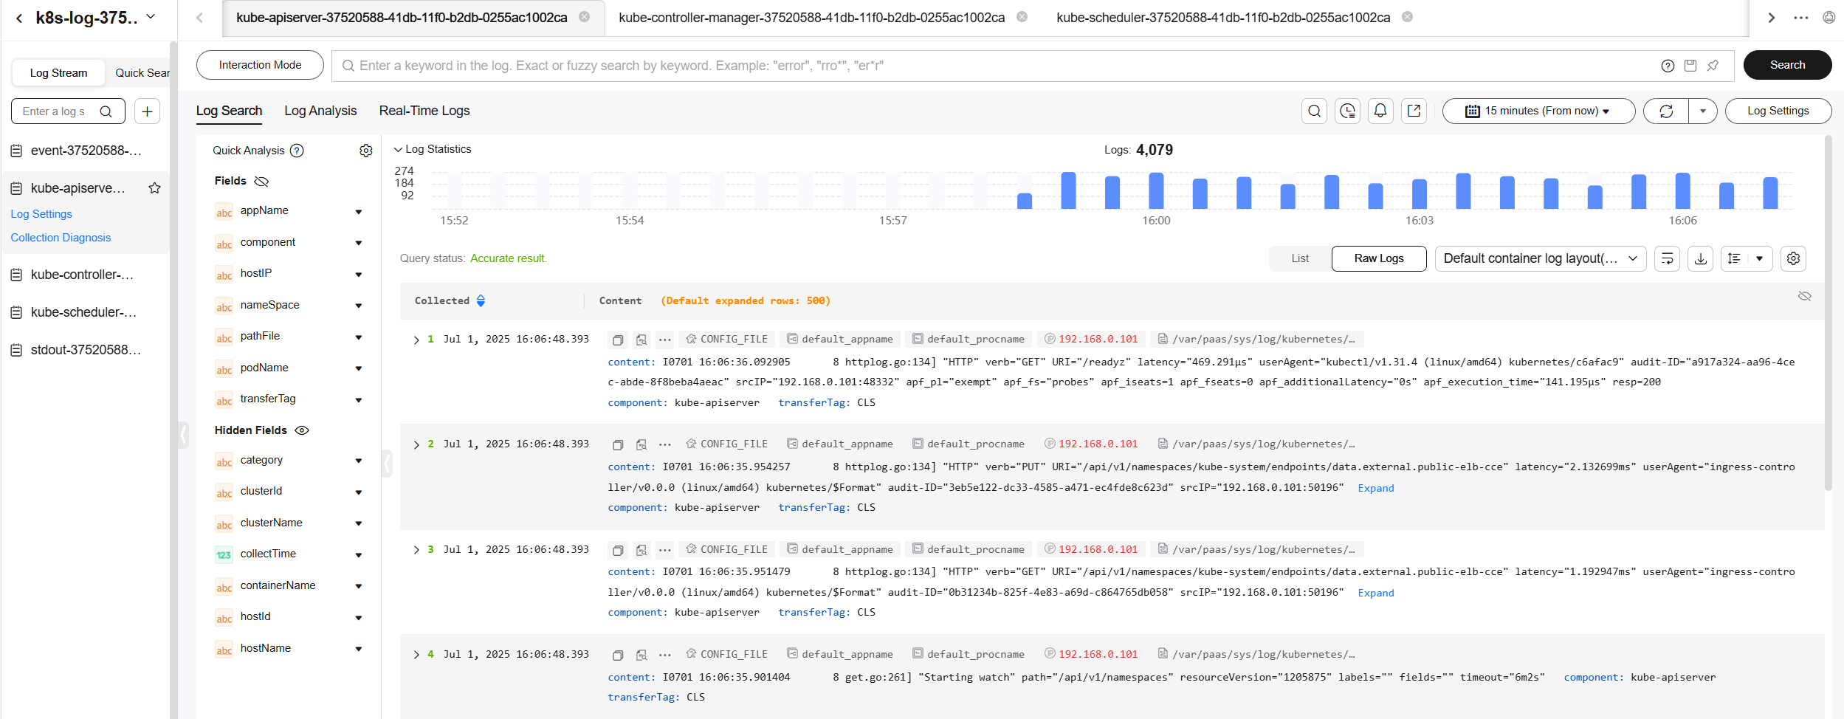Image resolution: width=1844 pixels, height=719 pixels.
Task: Save the current search with save icon
Action: 1690,66
